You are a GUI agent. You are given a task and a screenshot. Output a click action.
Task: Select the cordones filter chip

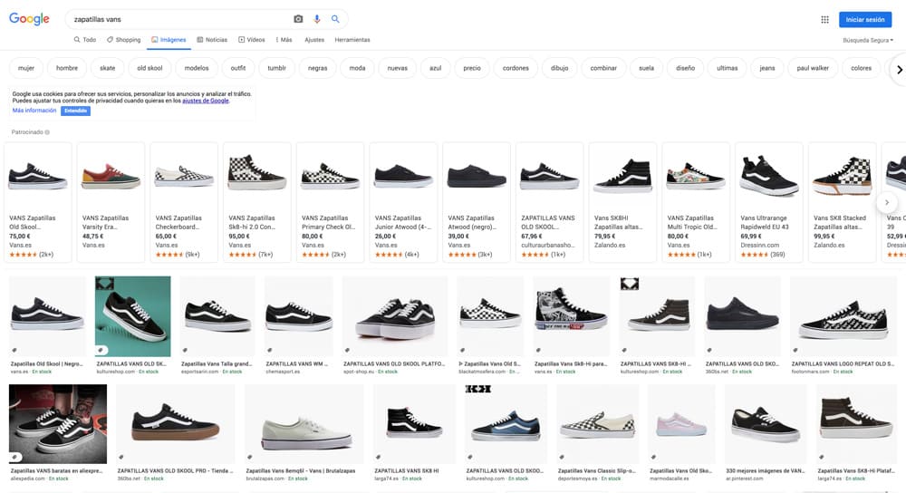(516, 68)
